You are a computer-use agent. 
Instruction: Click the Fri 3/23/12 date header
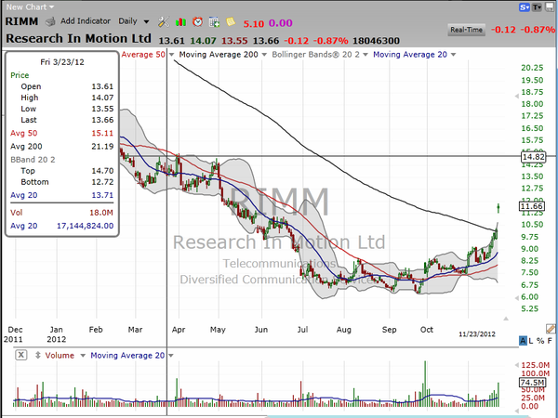62,62
